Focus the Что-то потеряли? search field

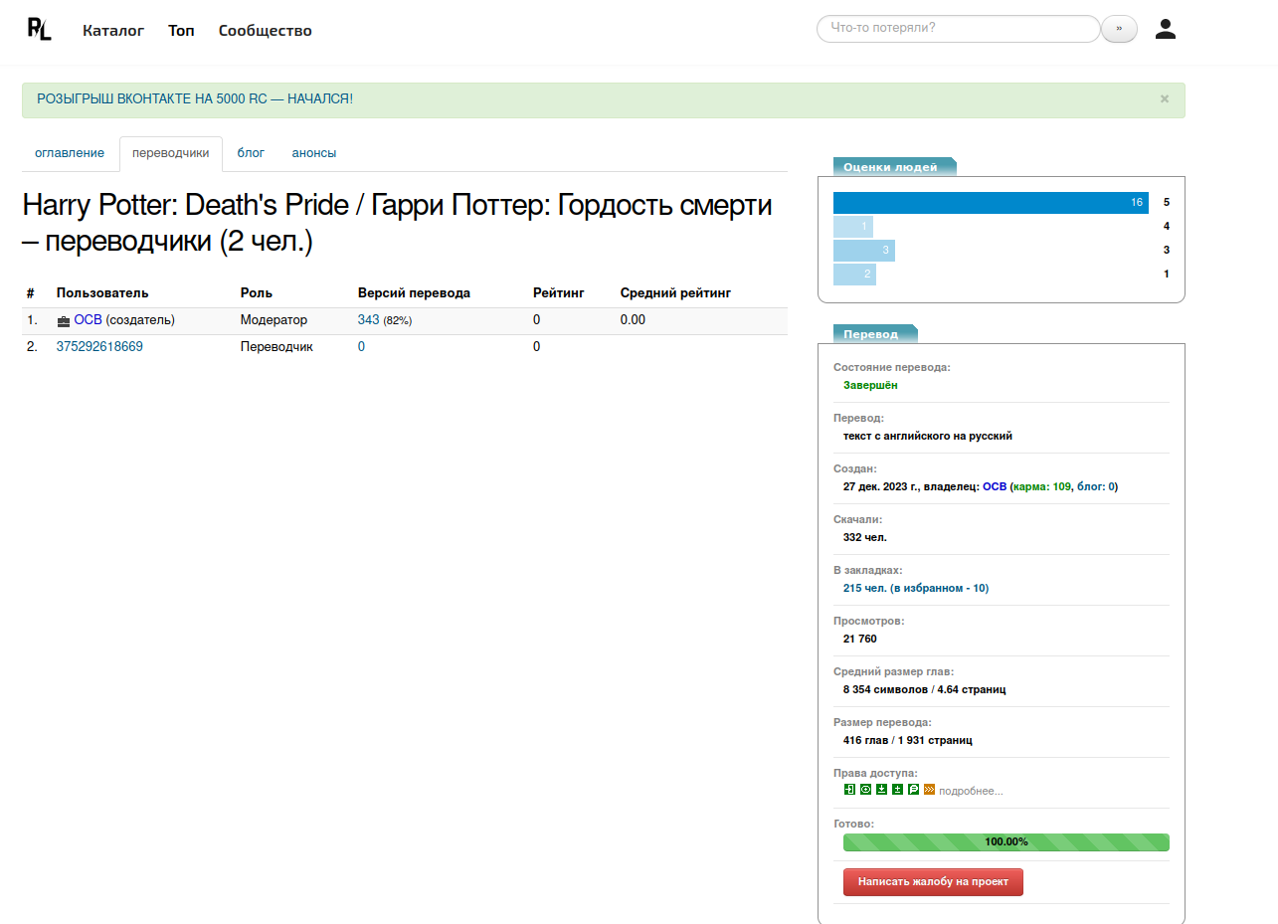pyautogui.click(x=958, y=29)
